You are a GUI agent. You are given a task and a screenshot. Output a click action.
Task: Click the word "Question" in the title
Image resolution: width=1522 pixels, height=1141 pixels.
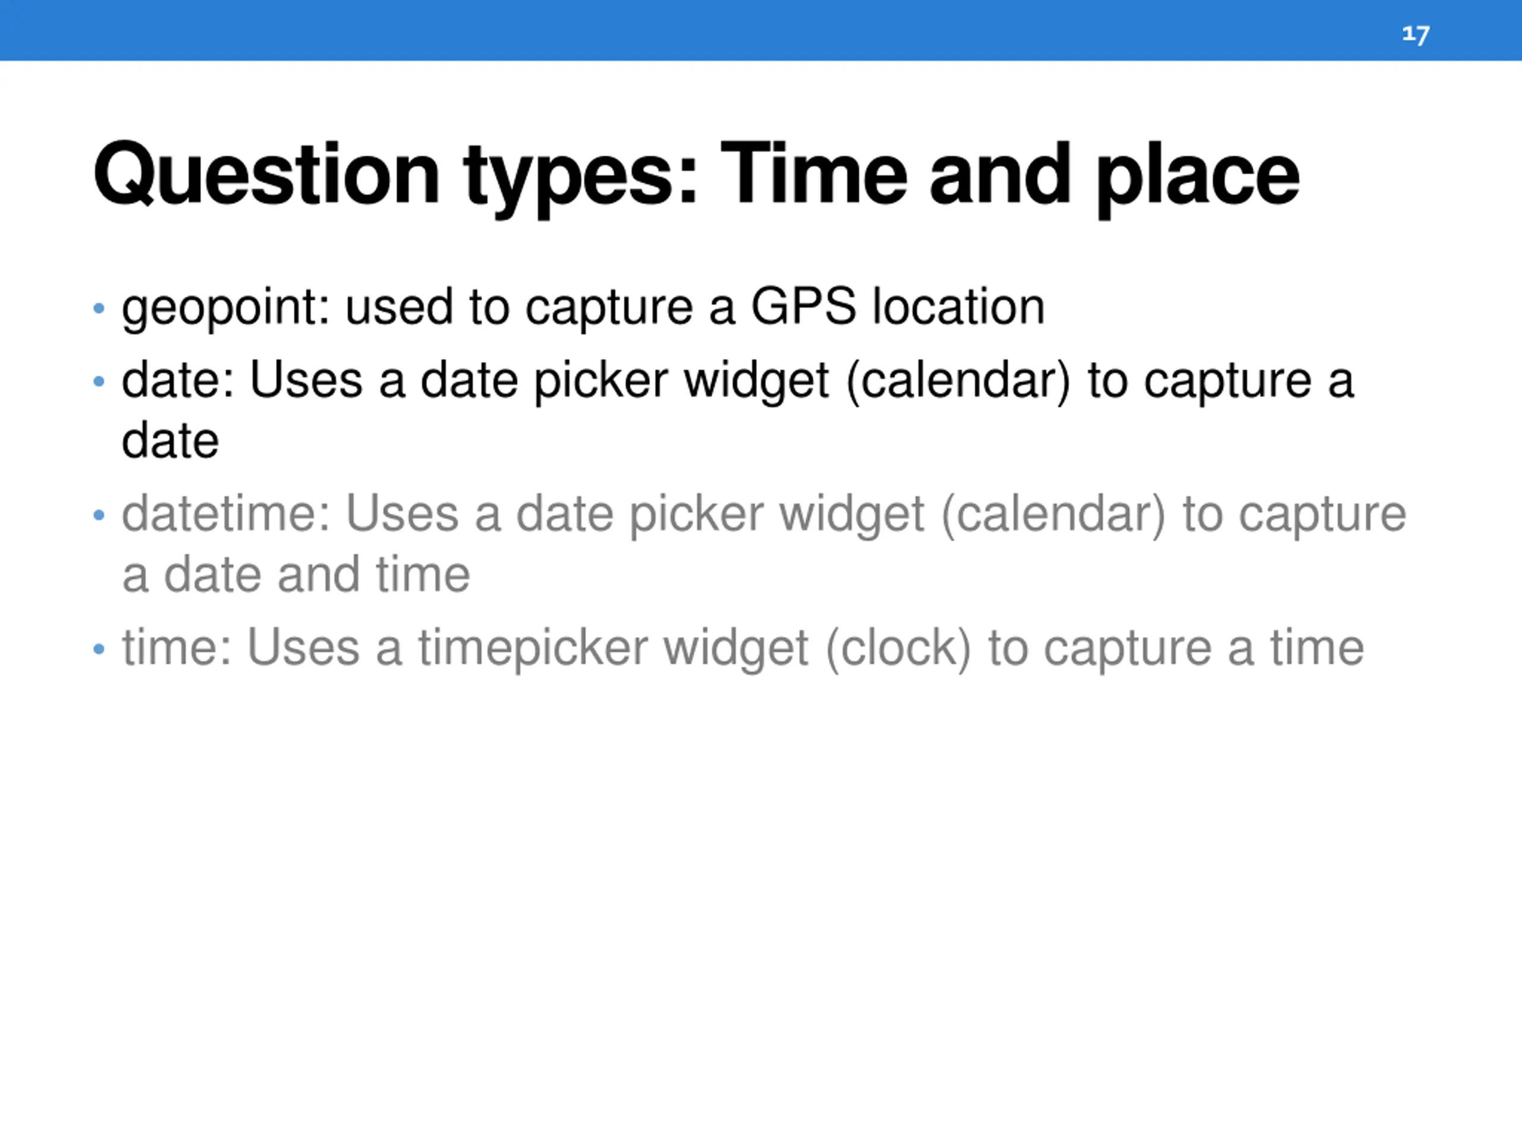266,175
